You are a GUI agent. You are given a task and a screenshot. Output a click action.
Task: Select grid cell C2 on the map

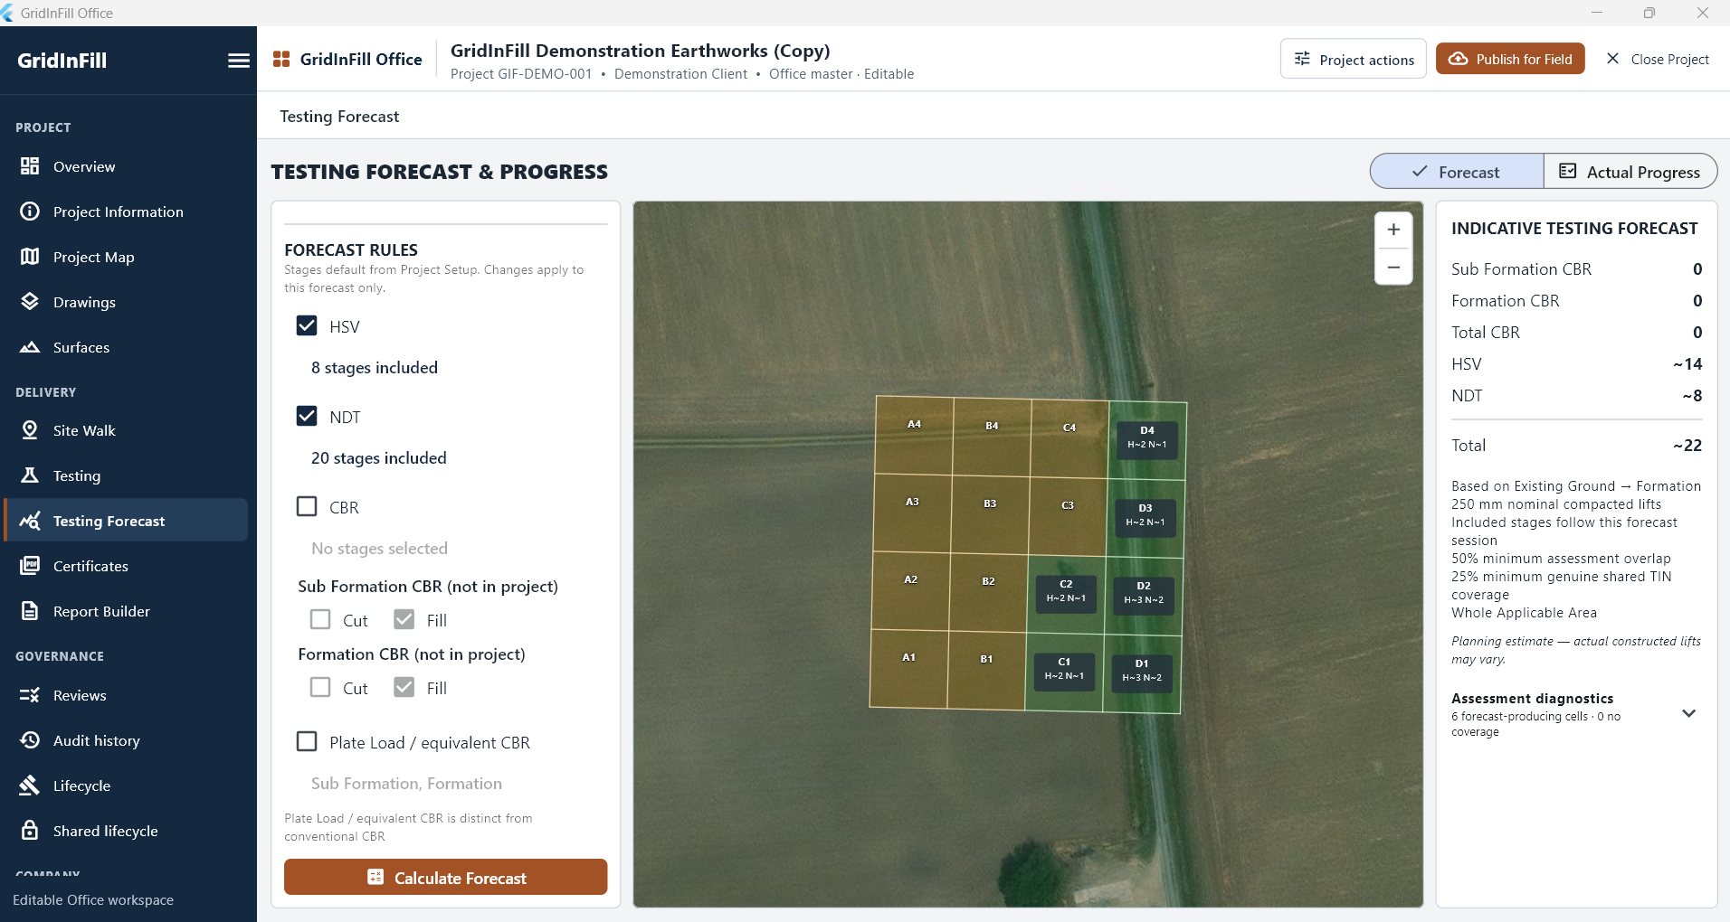(1066, 594)
